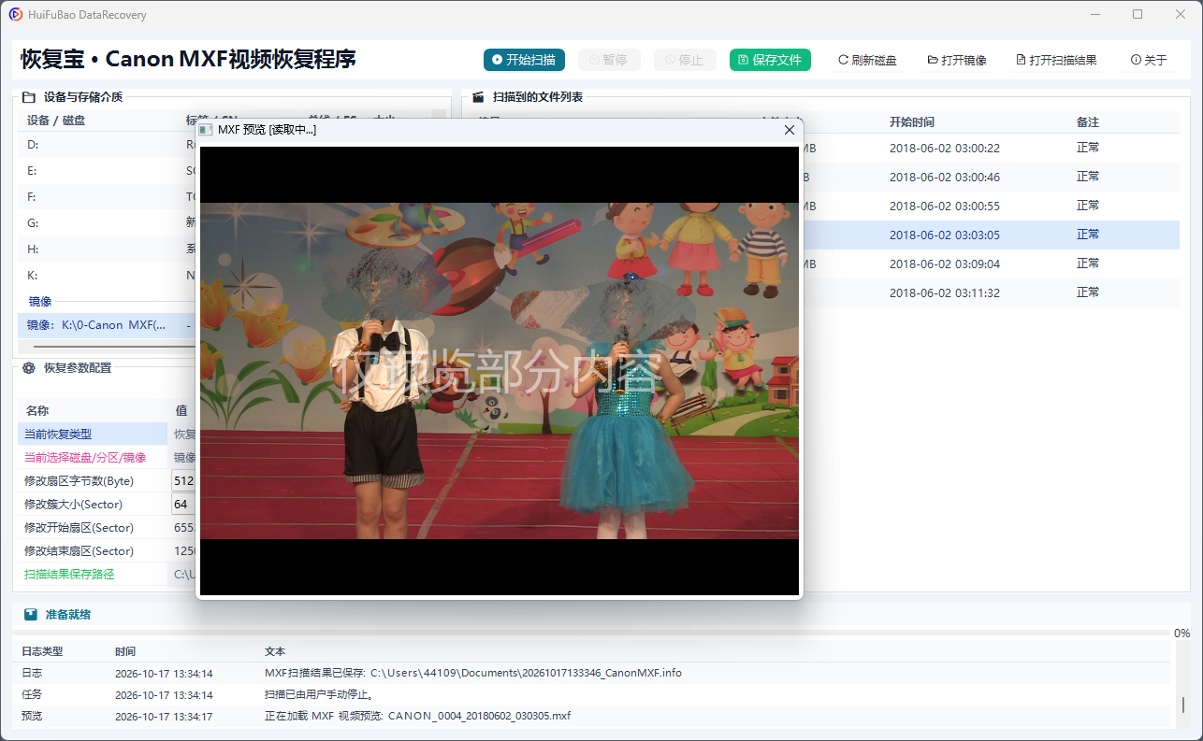
Task: Click the gear icon beside 恢复参数配置
Action: pos(29,368)
